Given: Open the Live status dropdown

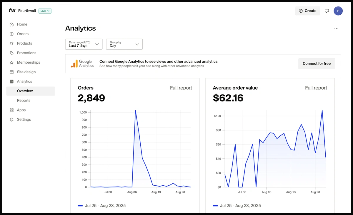Looking at the screenshot, I should 45,11.
